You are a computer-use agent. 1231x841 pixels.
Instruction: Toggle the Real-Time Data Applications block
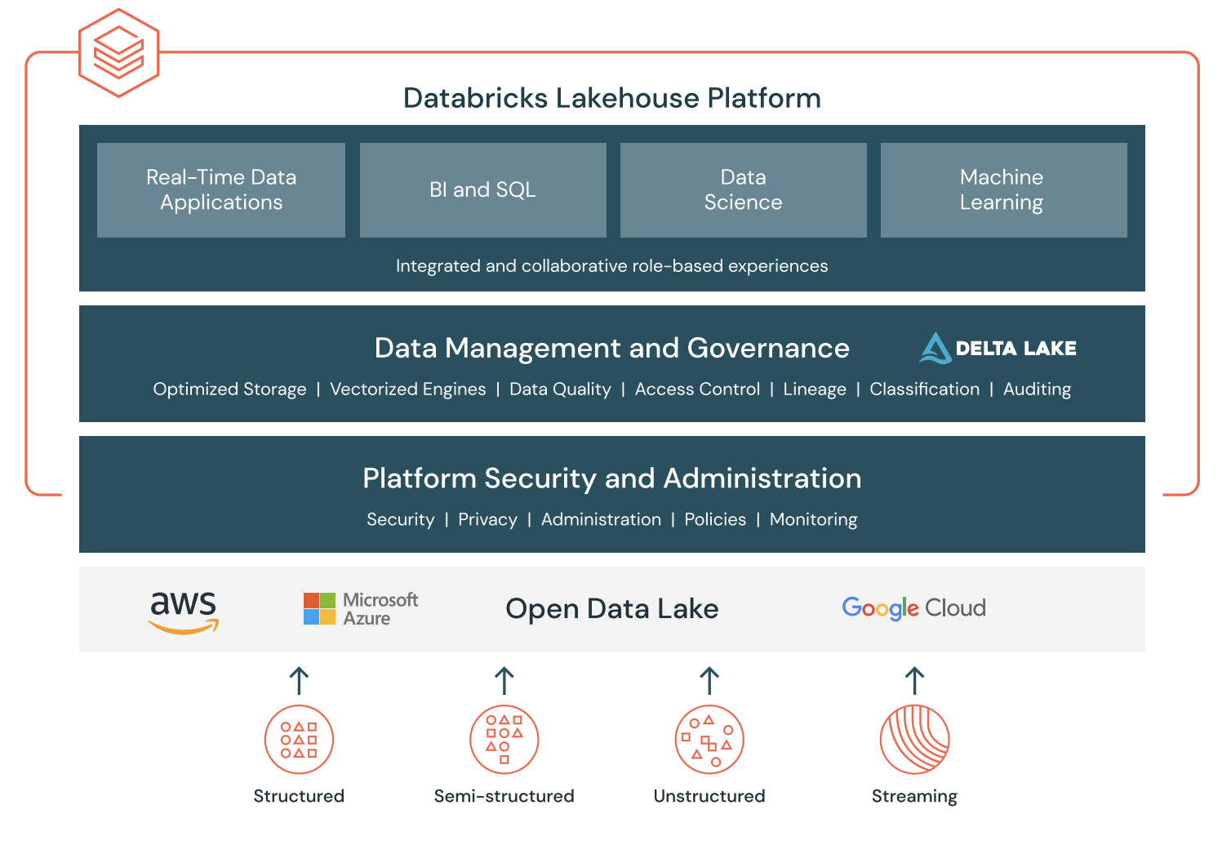click(x=220, y=189)
